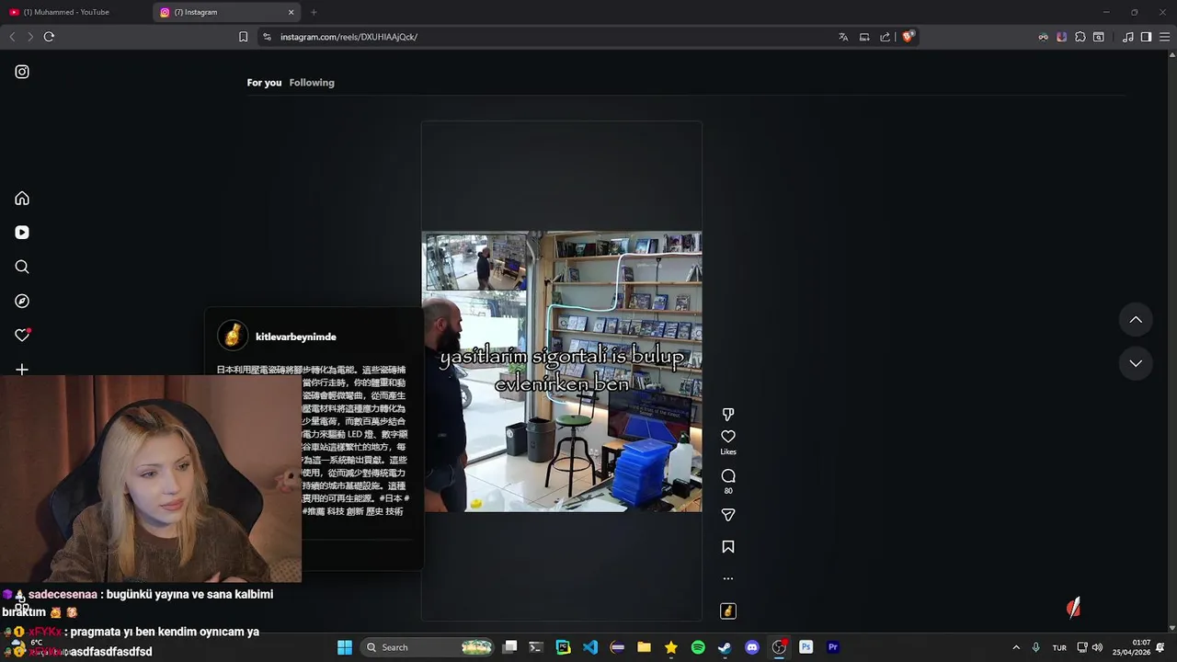
Task: Open the Windows Start menu
Action: (x=345, y=647)
